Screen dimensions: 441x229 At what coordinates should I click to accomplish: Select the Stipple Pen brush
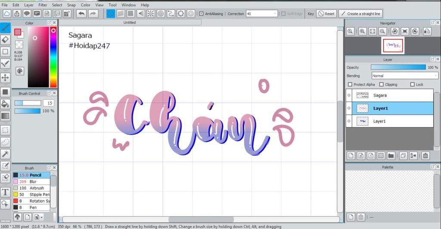click(x=31, y=195)
